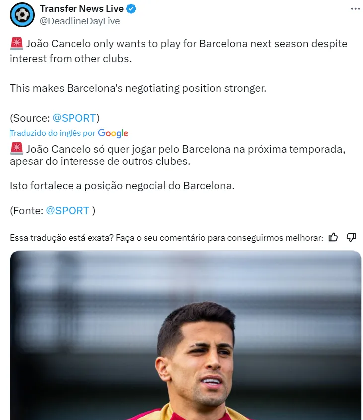The width and height of the screenshot is (363, 420).
Task: Open the Transfer News Live profile name
Action: click(81, 9)
